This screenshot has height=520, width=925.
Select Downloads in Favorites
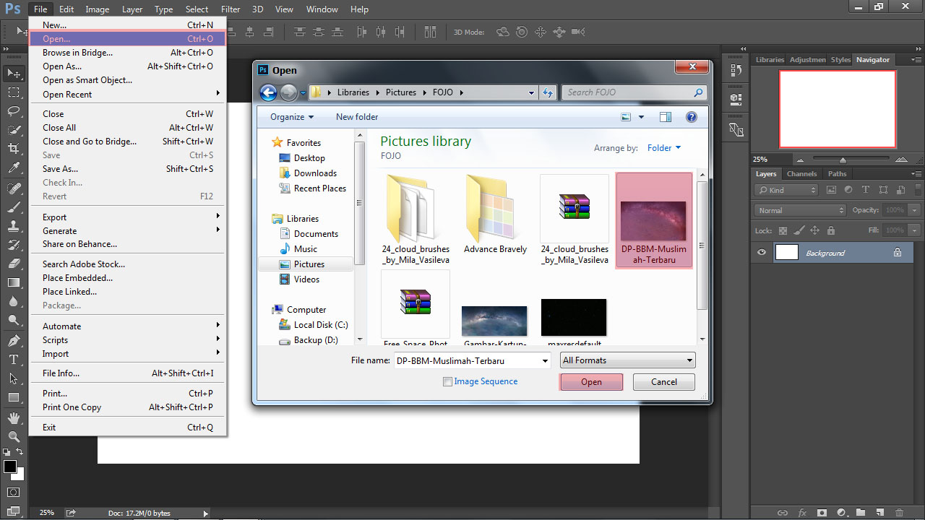[308, 173]
